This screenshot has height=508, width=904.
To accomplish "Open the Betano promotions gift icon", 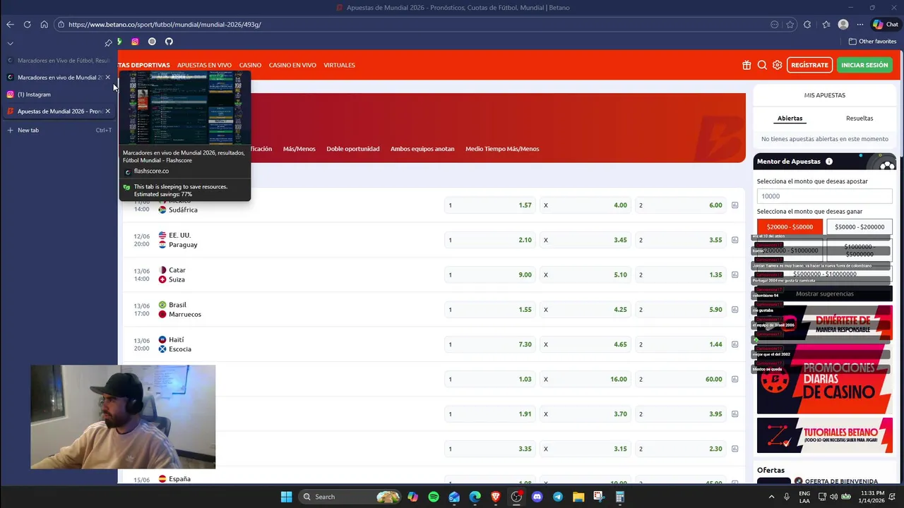I will [x=747, y=65].
